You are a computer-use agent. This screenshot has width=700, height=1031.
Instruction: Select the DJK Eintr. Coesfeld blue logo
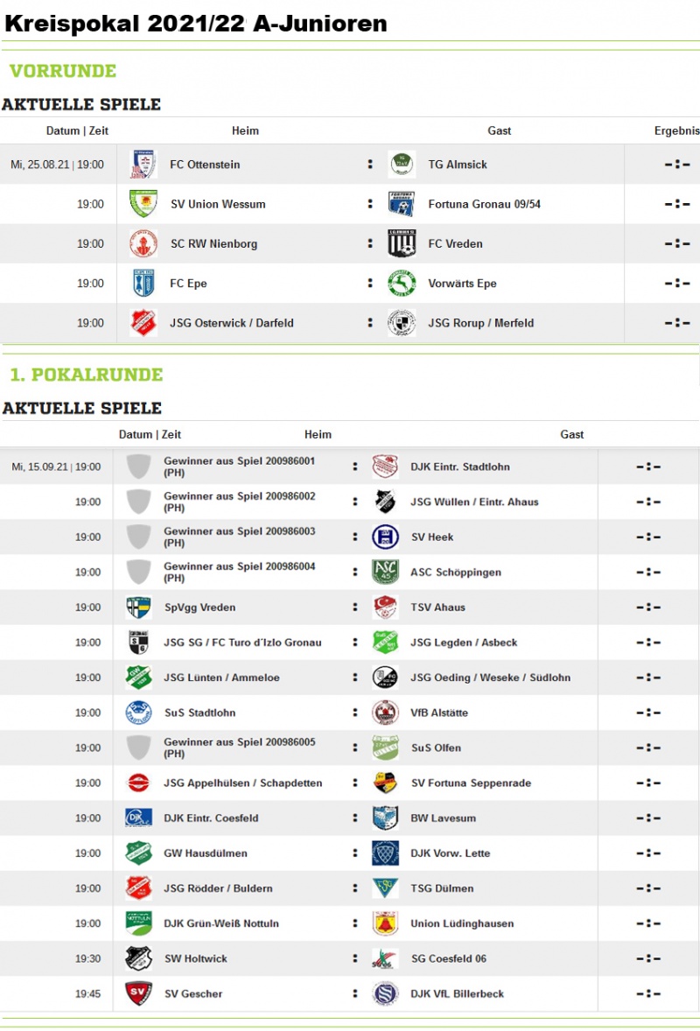(138, 817)
